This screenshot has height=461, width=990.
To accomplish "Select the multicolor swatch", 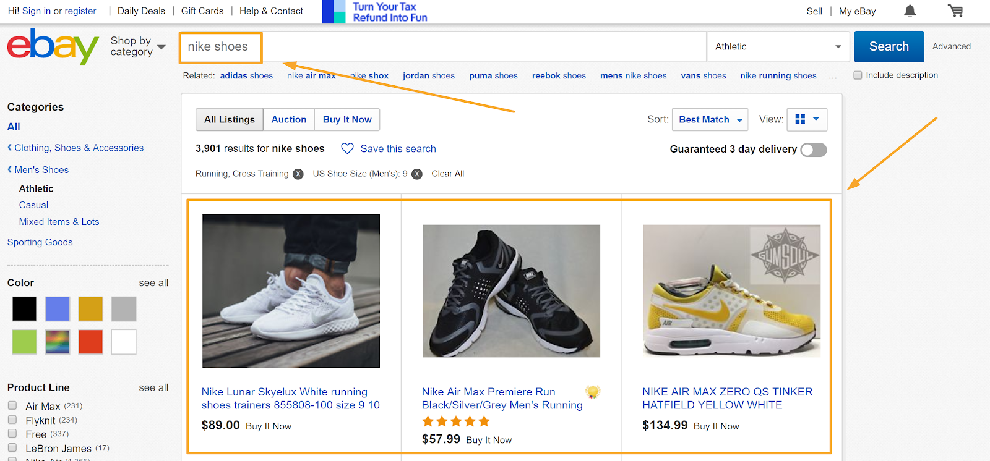I will coord(58,342).
